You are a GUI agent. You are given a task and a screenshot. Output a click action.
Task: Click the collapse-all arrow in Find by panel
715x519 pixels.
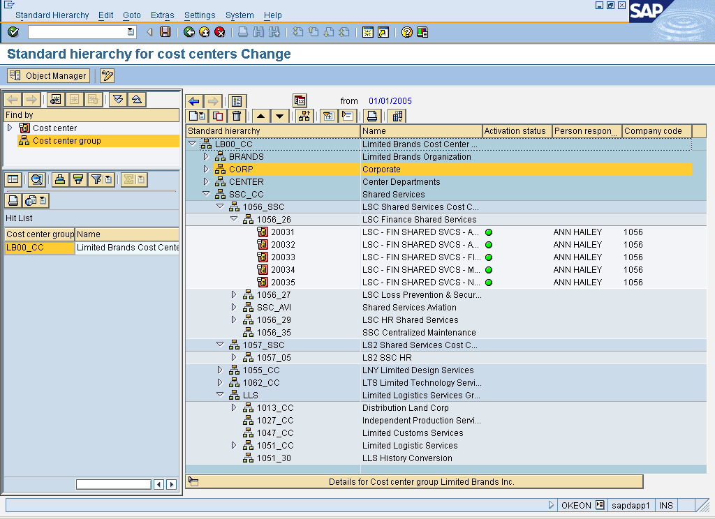tap(137, 99)
